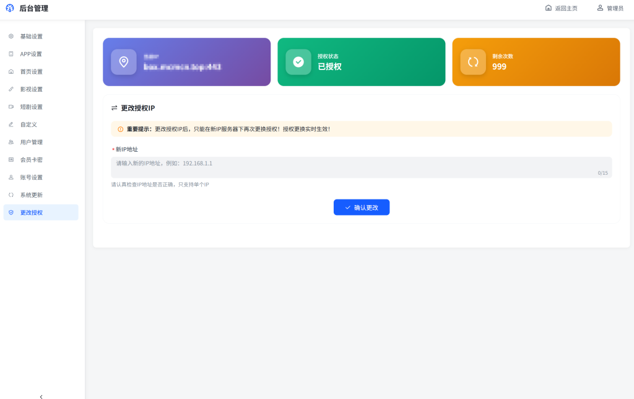The image size is (634, 399).
Task: Open 首页设置 menu item
Action: [41, 72]
